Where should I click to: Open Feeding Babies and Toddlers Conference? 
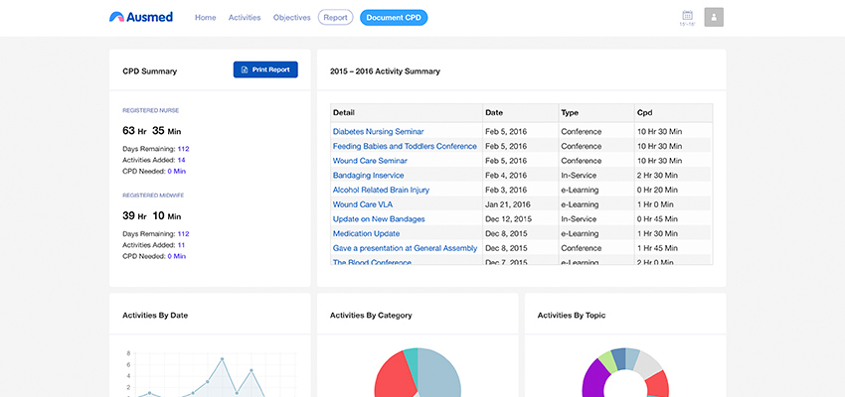coord(405,146)
